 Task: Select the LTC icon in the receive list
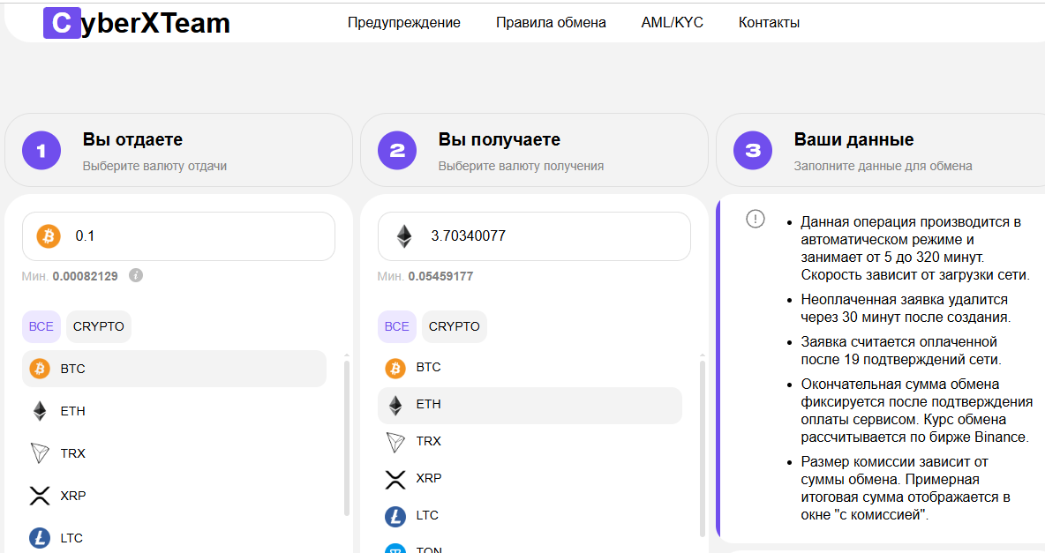click(395, 516)
